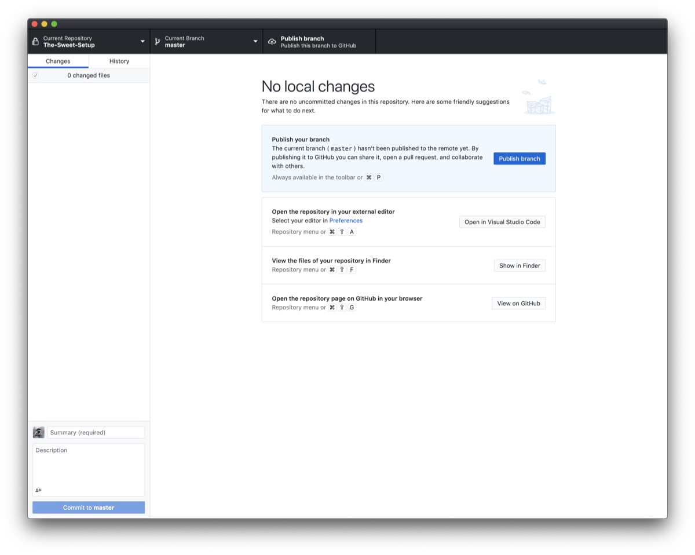Open the Preferences link

346,221
